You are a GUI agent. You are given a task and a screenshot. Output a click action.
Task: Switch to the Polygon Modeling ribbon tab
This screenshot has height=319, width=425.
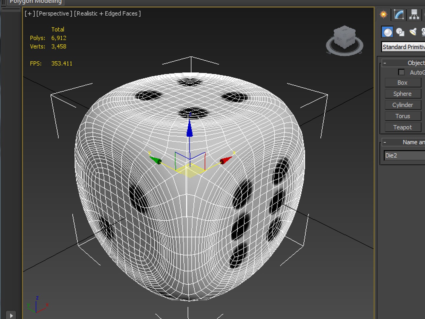pos(35,2)
